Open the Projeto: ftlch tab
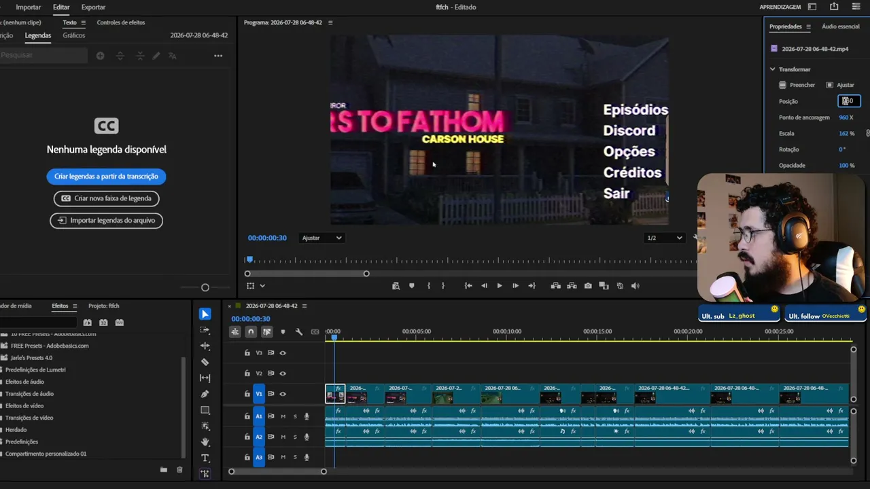This screenshot has width=870, height=489. (104, 306)
